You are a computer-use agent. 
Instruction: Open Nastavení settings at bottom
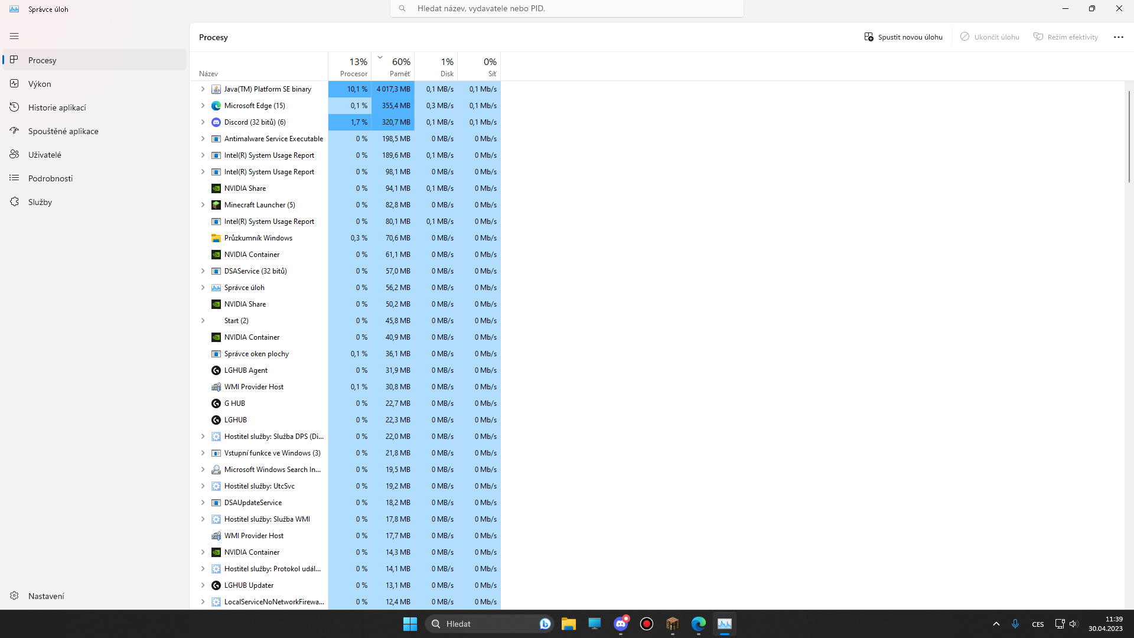(46, 596)
